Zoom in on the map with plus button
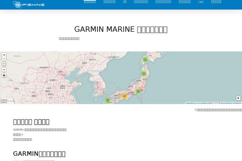The height and width of the screenshot is (161, 242). point(4,55)
